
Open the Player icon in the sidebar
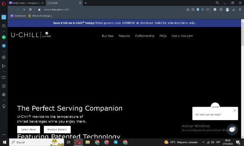coord(4,57)
